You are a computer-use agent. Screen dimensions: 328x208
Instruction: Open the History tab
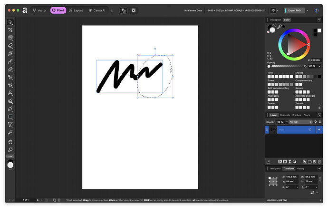300,168
